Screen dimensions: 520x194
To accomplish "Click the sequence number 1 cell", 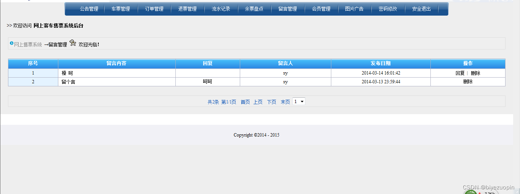I will click(33, 73).
